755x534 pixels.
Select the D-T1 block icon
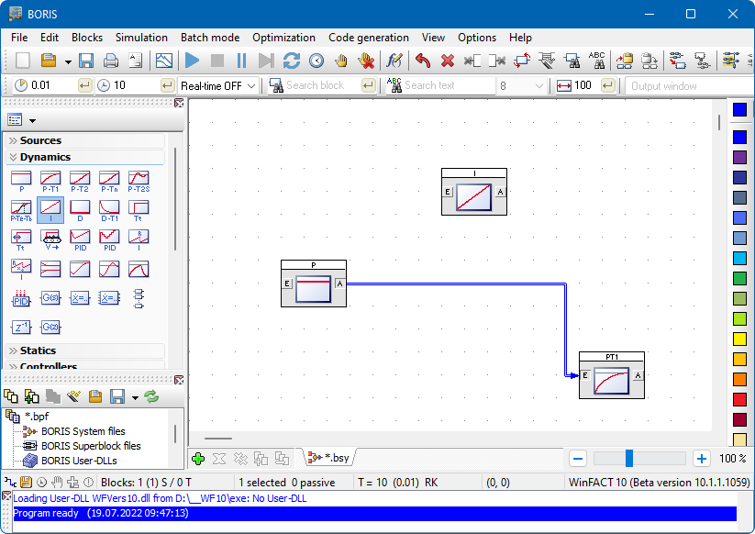click(x=109, y=210)
